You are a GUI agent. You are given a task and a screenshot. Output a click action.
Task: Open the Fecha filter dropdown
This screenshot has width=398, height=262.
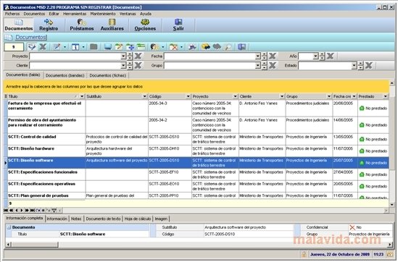tap(257, 56)
